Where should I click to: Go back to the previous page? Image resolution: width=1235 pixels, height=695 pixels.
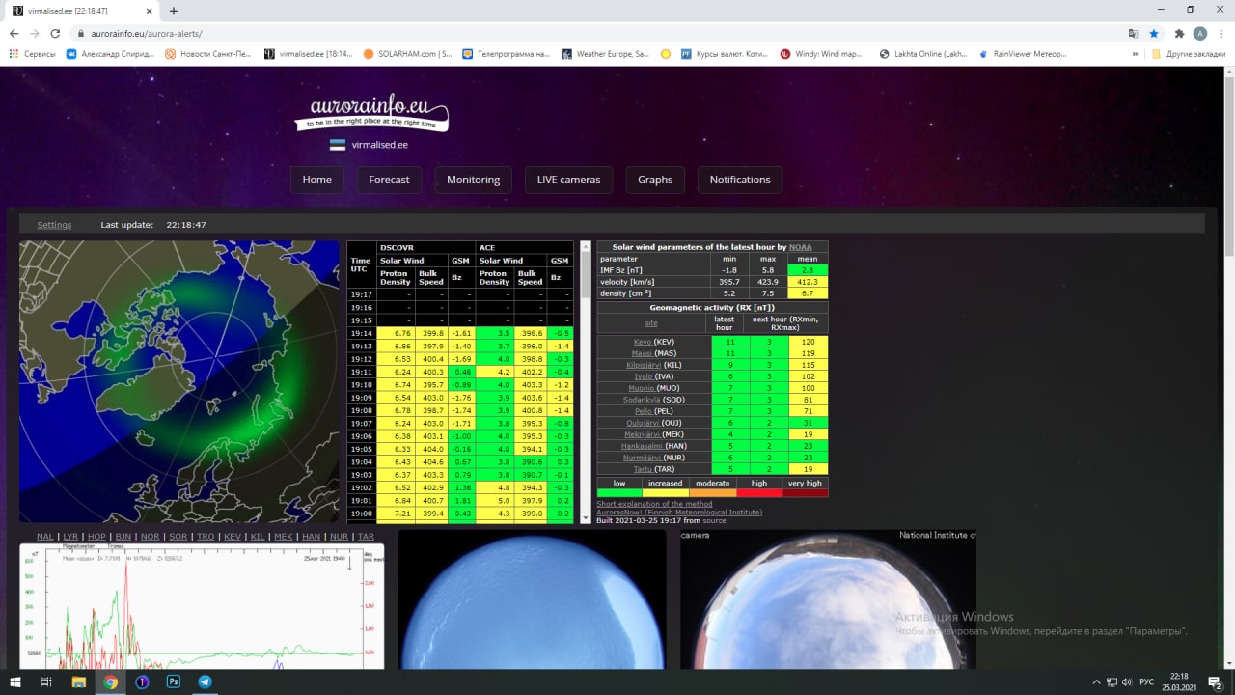click(14, 33)
